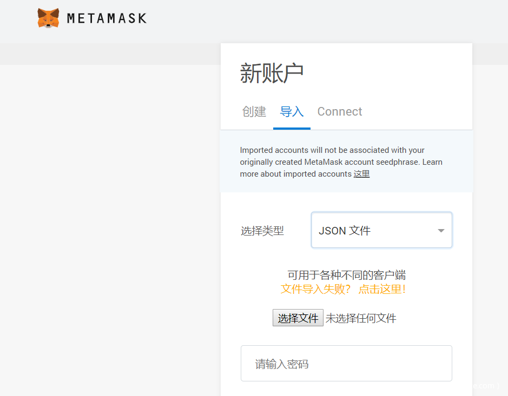Click the METAMASK wordmark in header

click(x=107, y=18)
